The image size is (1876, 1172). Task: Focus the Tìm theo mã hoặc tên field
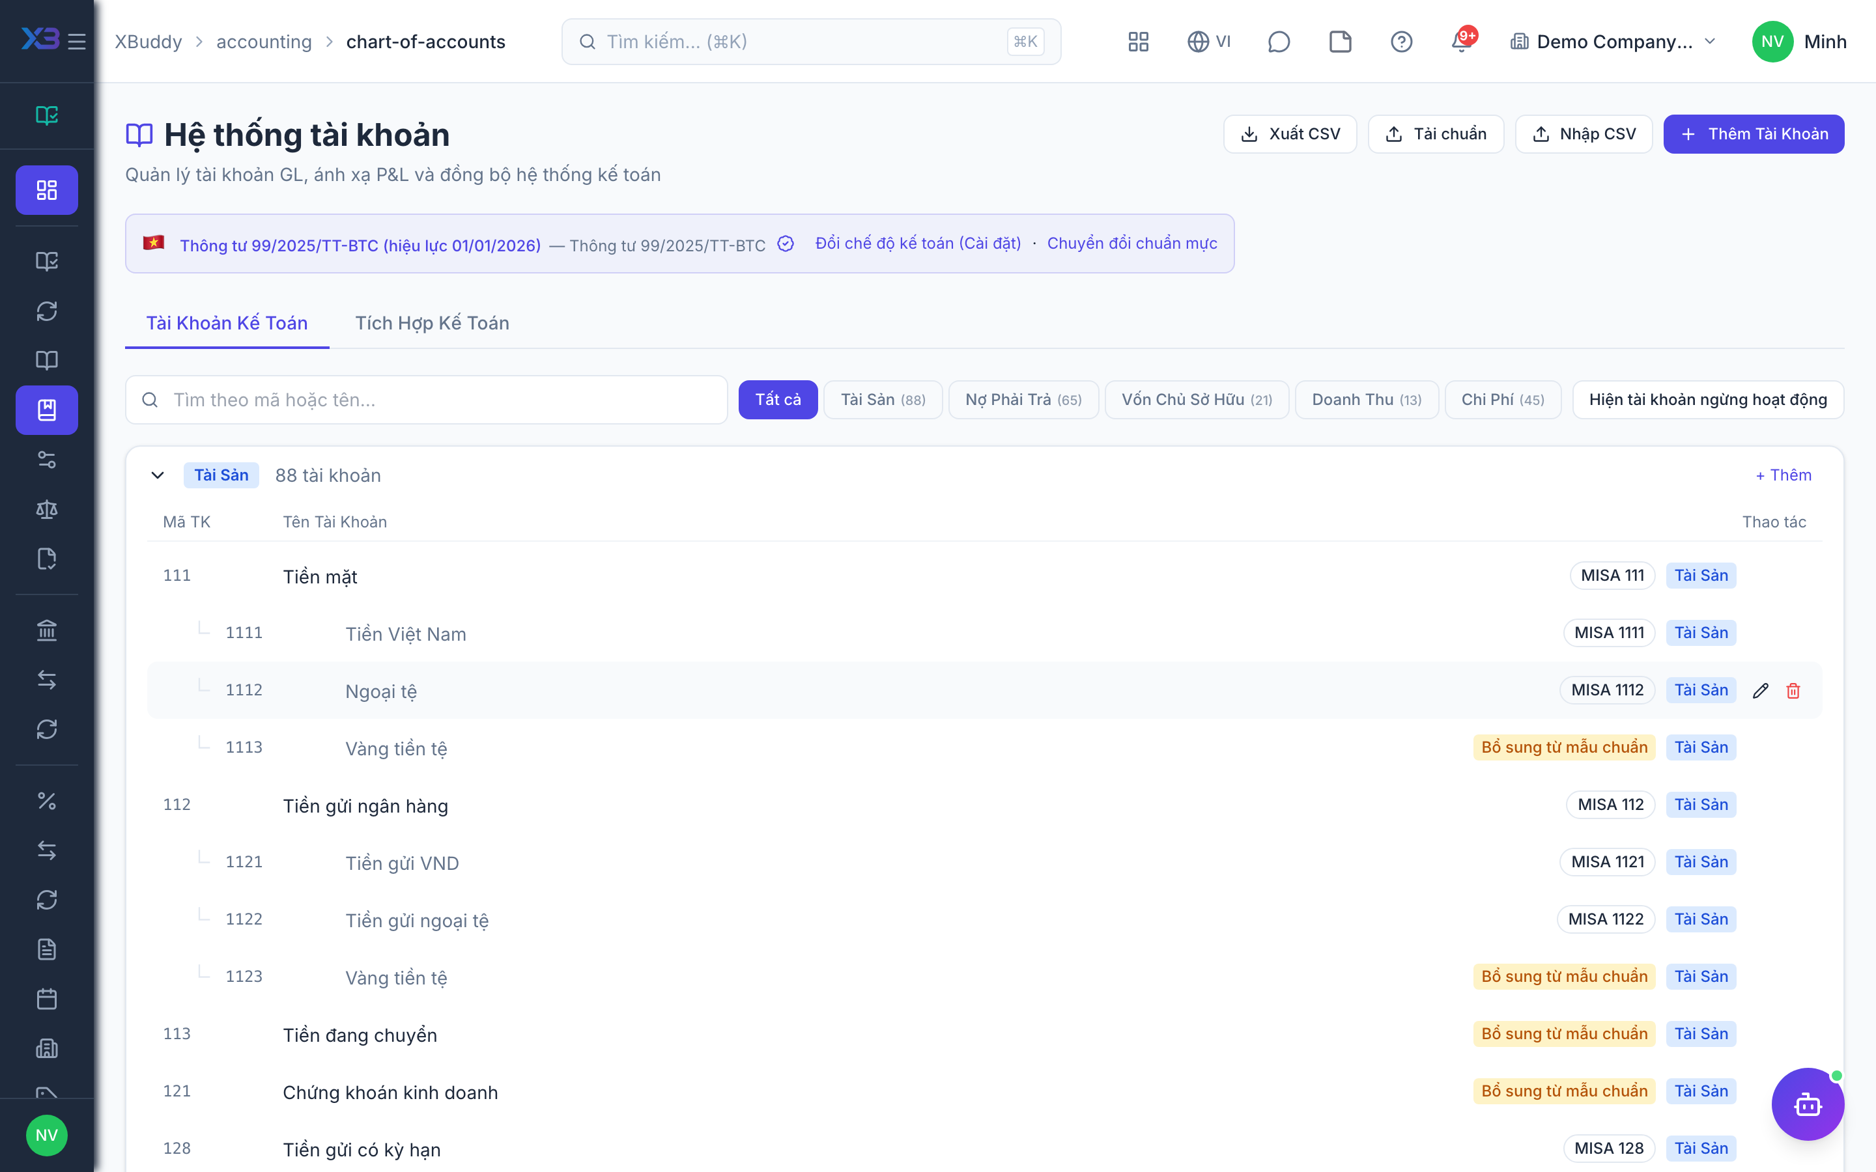tap(427, 400)
